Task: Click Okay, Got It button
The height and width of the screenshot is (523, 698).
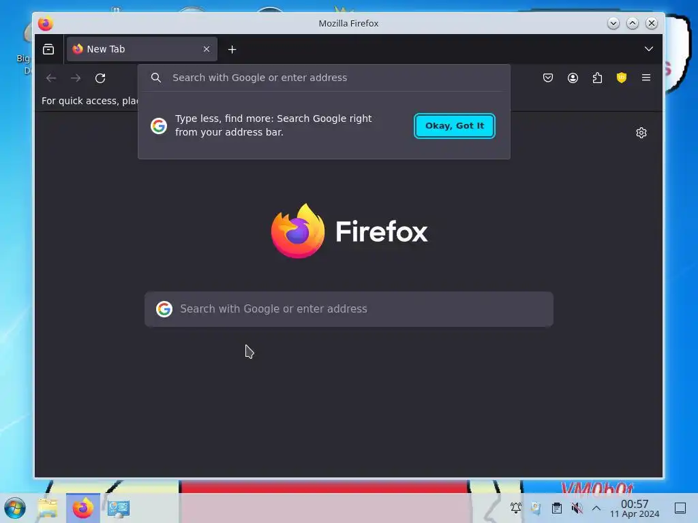Action: tap(455, 126)
